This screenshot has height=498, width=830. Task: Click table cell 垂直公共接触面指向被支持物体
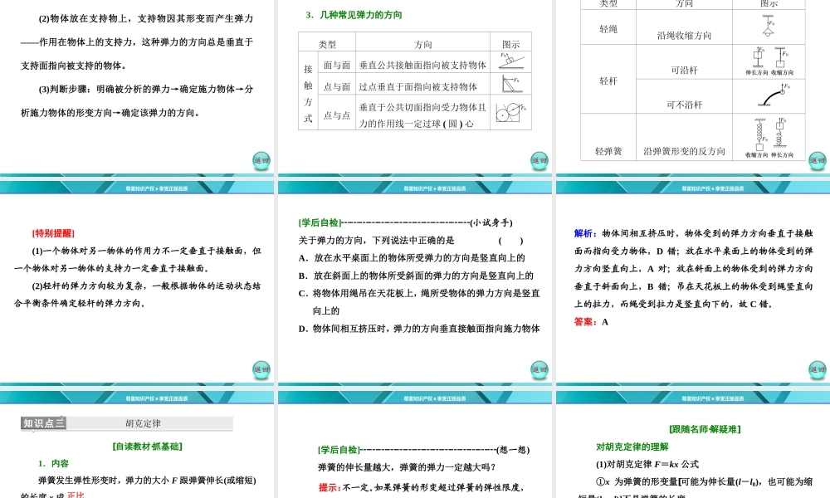tap(422, 65)
